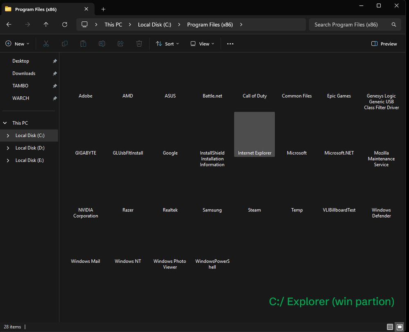The image size is (409, 332).
Task: Navigate back with the back arrow
Action: (9, 25)
